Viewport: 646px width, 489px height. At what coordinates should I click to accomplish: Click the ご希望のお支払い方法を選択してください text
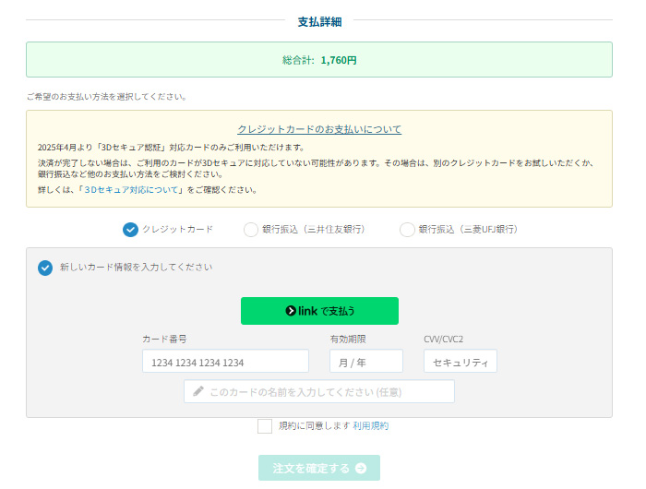pyautogui.click(x=106, y=97)
